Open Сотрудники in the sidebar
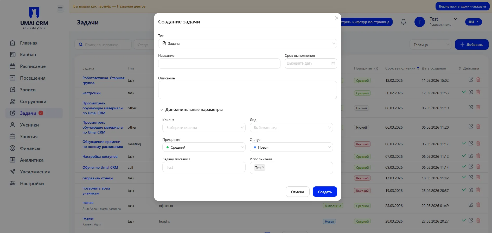 point(34,102)
